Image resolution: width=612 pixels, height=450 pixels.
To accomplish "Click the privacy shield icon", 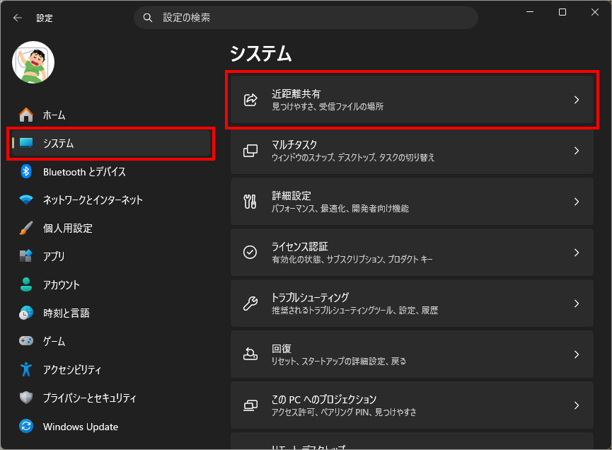I will point(26,398).
